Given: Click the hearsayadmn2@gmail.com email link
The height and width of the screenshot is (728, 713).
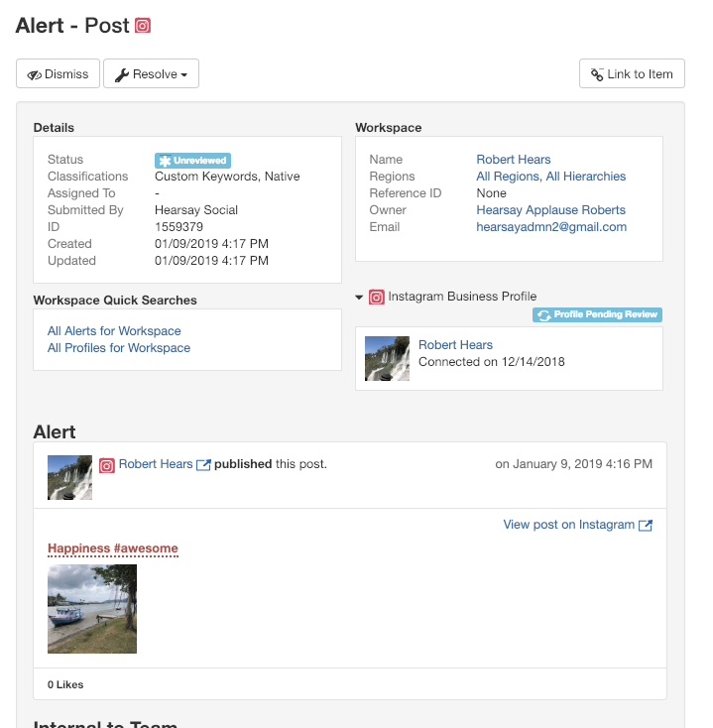Looking at the screenshot, I should [x=551, y=227].
